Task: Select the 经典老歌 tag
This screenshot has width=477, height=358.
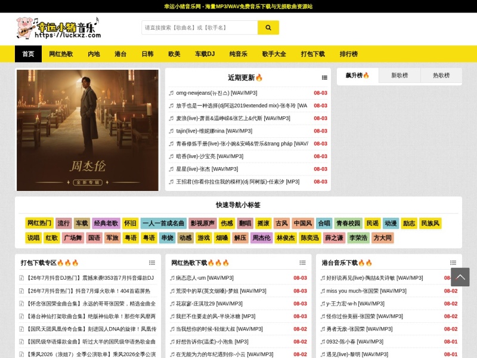Action: click(106, 223)
